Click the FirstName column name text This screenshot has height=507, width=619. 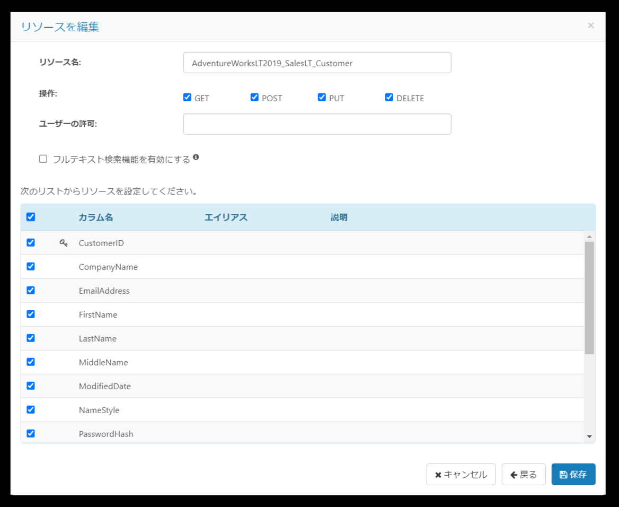(x=98, y=315)
